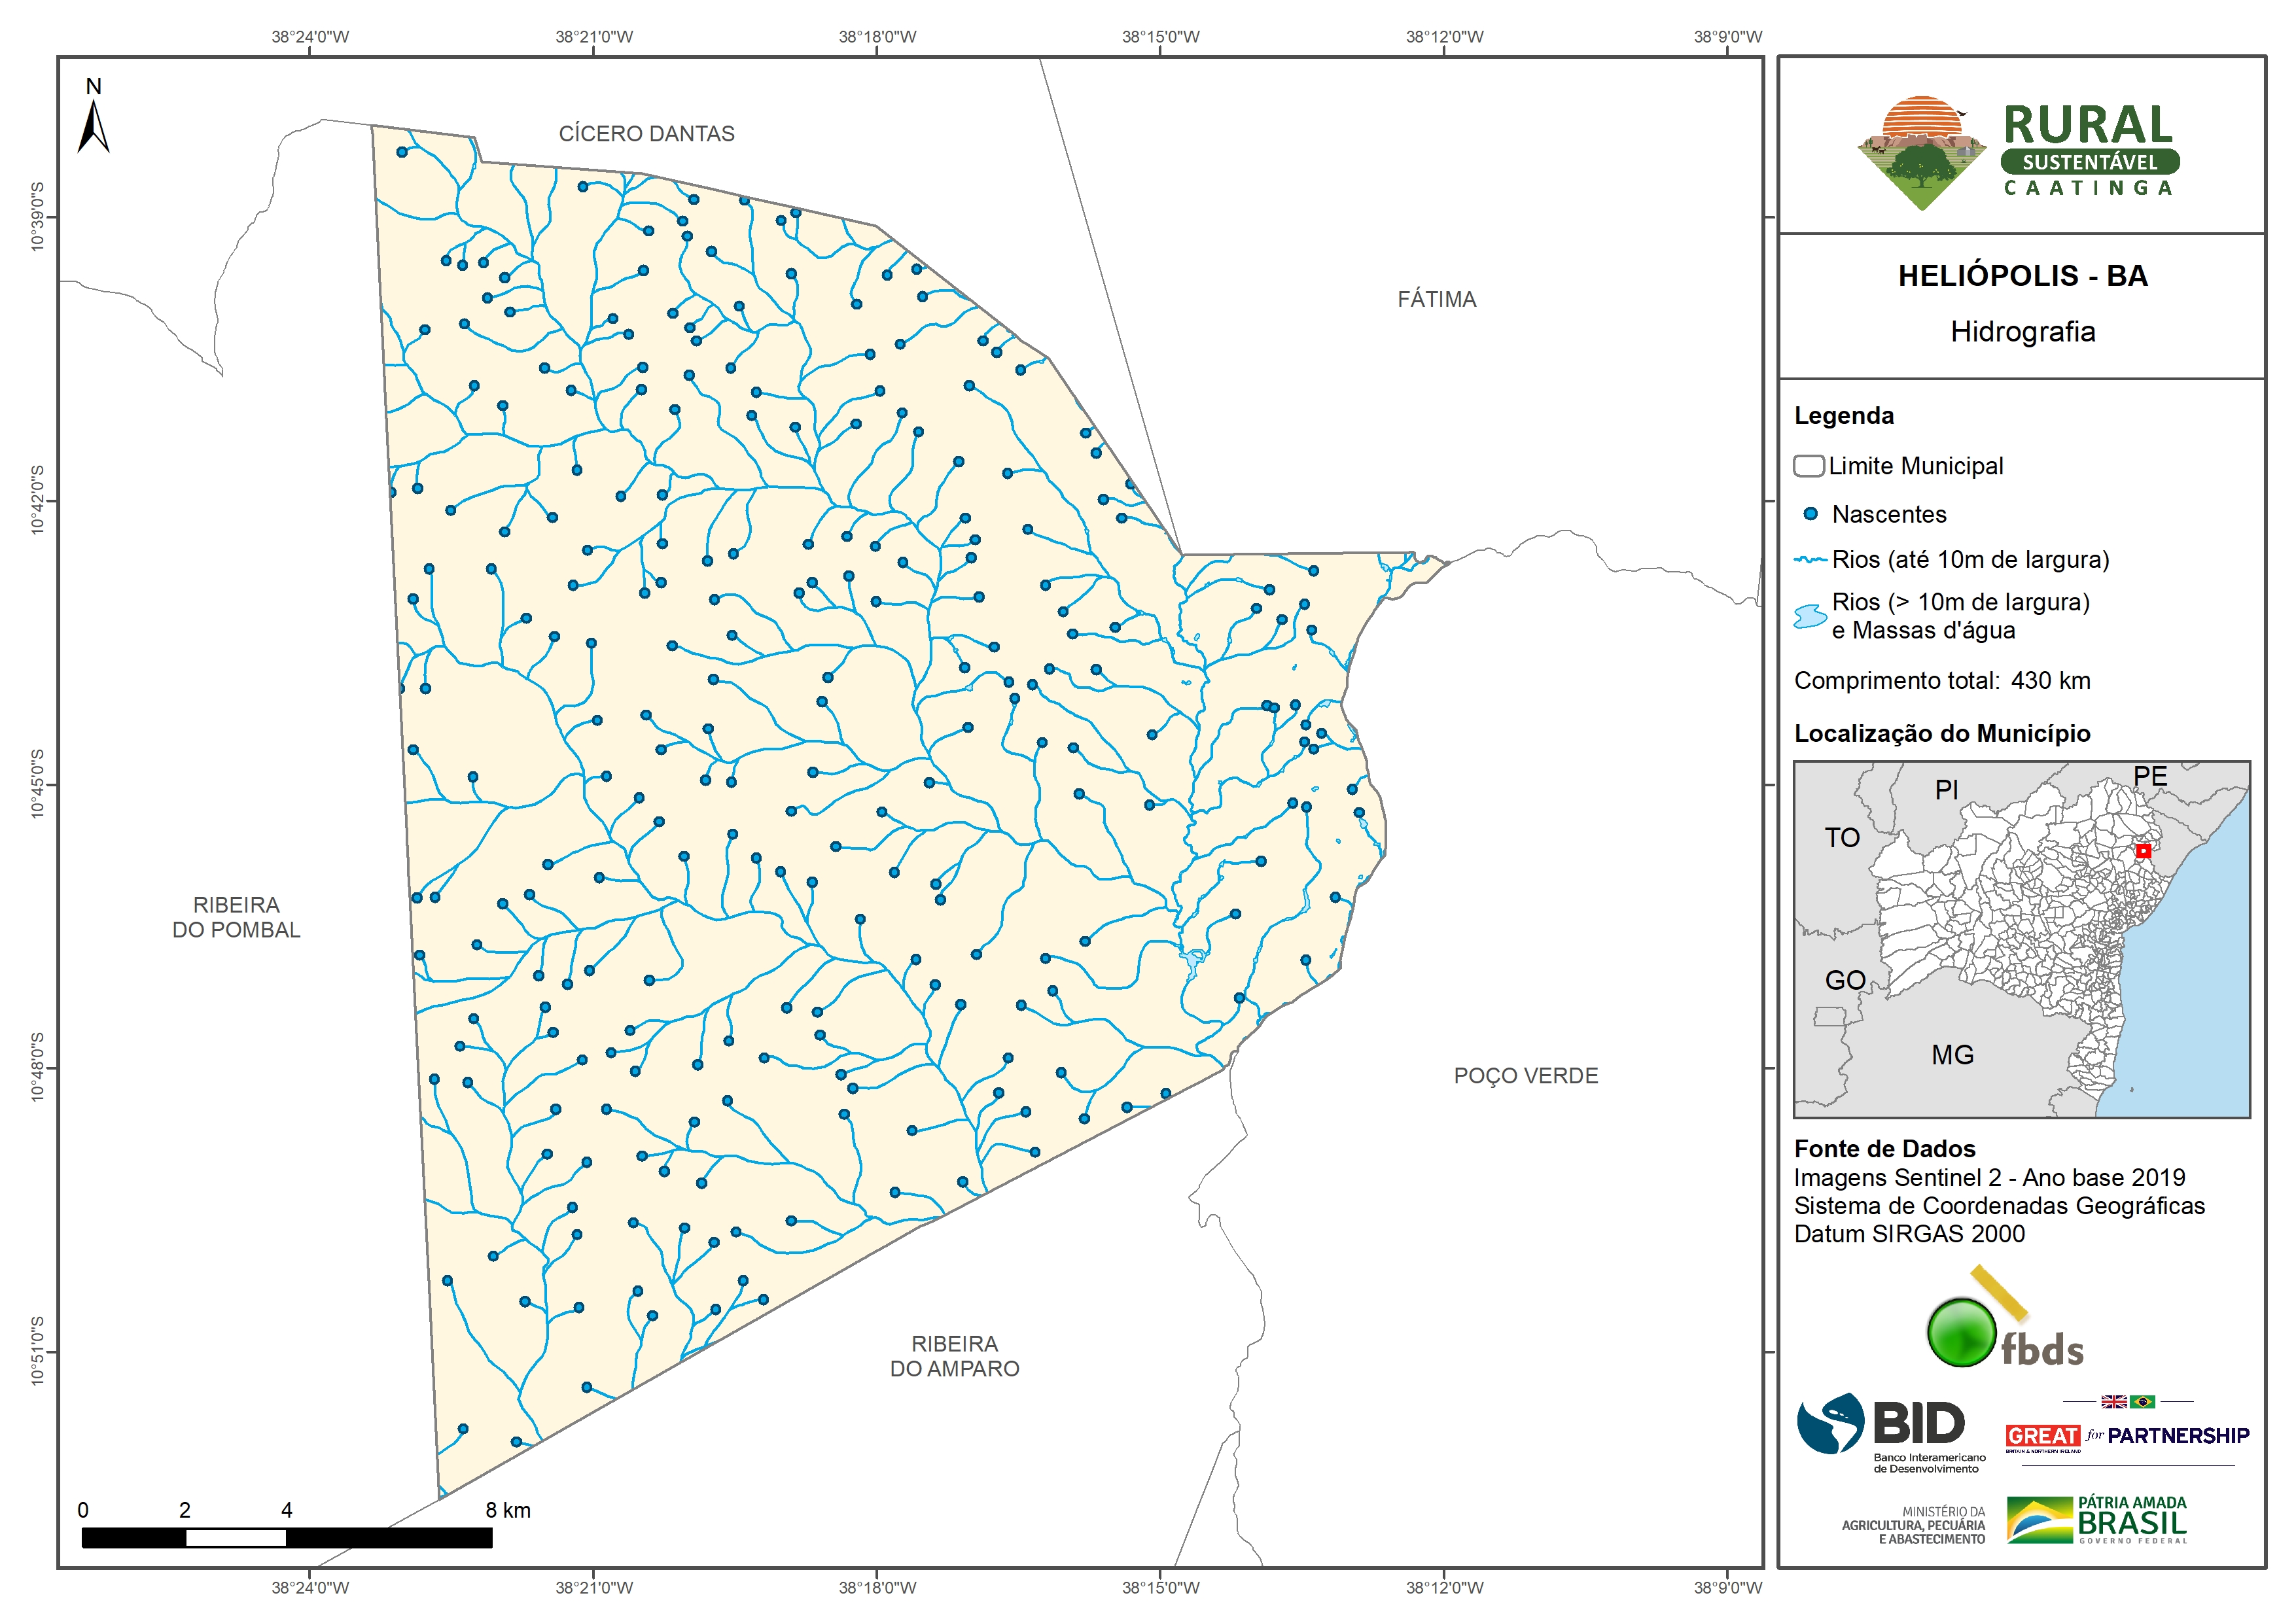Screen dimensions: 2296x1623
Task: Click the water mass legend polygon swatch
Action: tap(1810, 616)
